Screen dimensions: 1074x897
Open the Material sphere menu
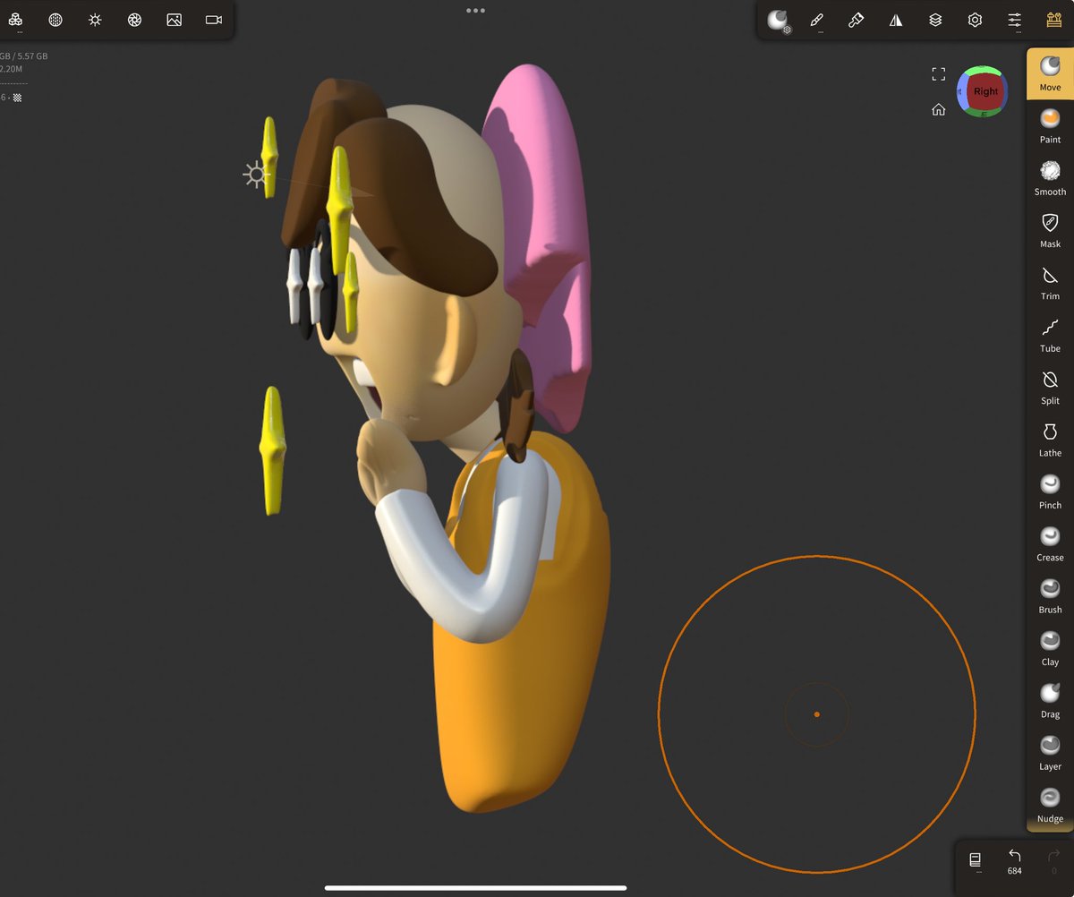pyautogui.click(x=778, y=20)
